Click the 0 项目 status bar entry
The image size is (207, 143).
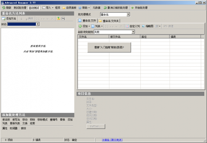pyautogui.click(x=17, y=140)
